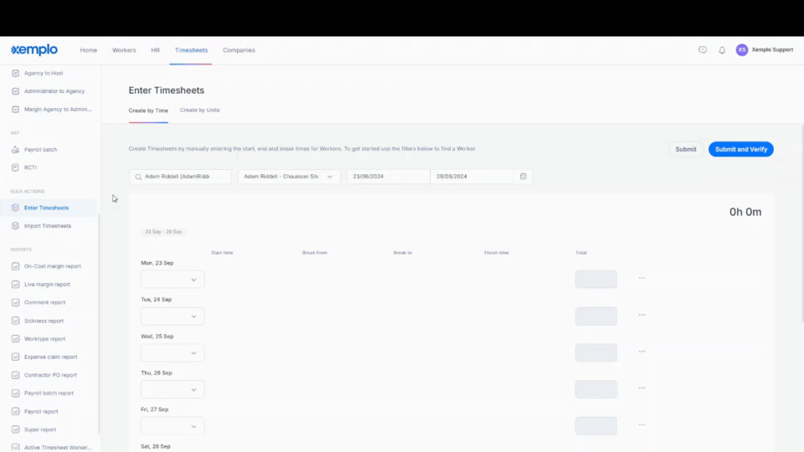Open the notifications bell

722,50
